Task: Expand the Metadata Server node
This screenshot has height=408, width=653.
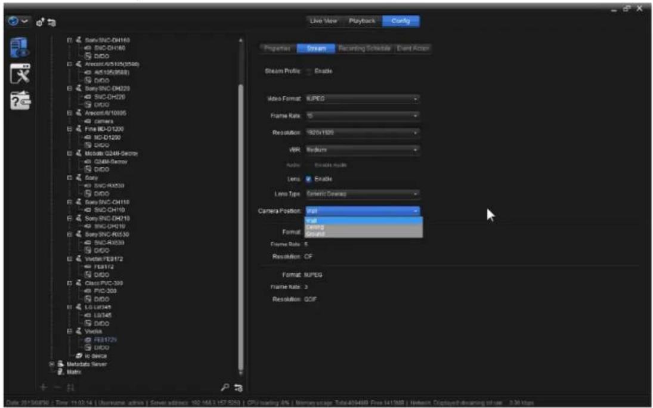Action: coord(52,364)
